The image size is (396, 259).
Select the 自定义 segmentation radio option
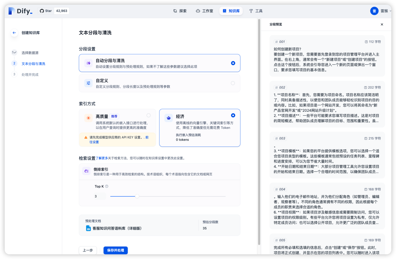click(x=233, y=83)
